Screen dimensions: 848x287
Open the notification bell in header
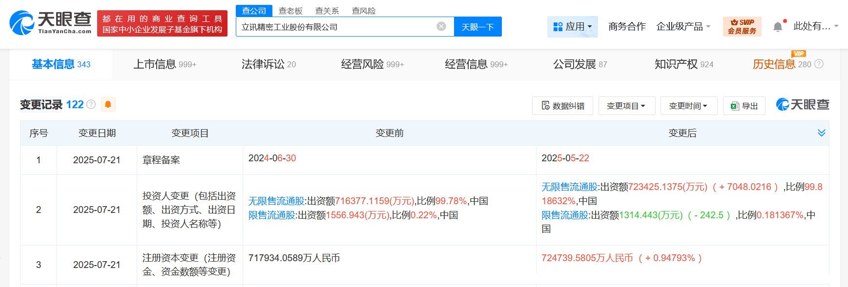[778, 27]
